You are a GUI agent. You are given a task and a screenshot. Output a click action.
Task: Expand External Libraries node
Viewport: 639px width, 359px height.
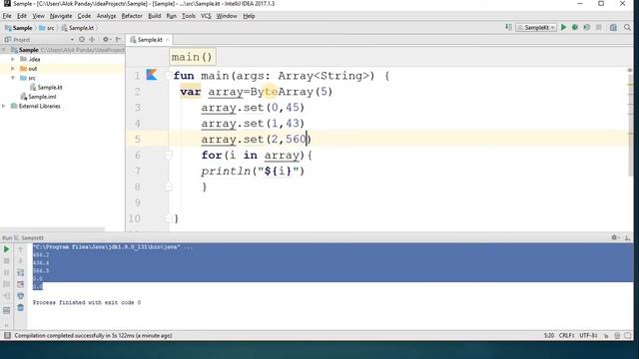click(4, 106)
